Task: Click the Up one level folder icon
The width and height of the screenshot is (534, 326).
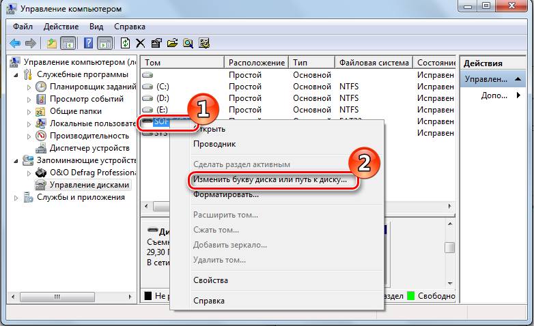Action: tap(52, 43)
